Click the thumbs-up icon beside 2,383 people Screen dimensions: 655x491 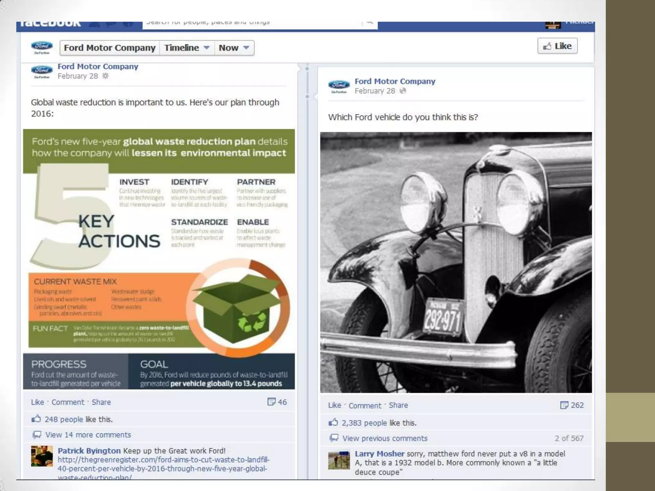coord(333,422)
